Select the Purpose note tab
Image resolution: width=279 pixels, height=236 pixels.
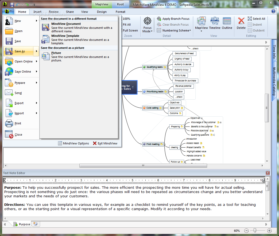pos(22,224)
